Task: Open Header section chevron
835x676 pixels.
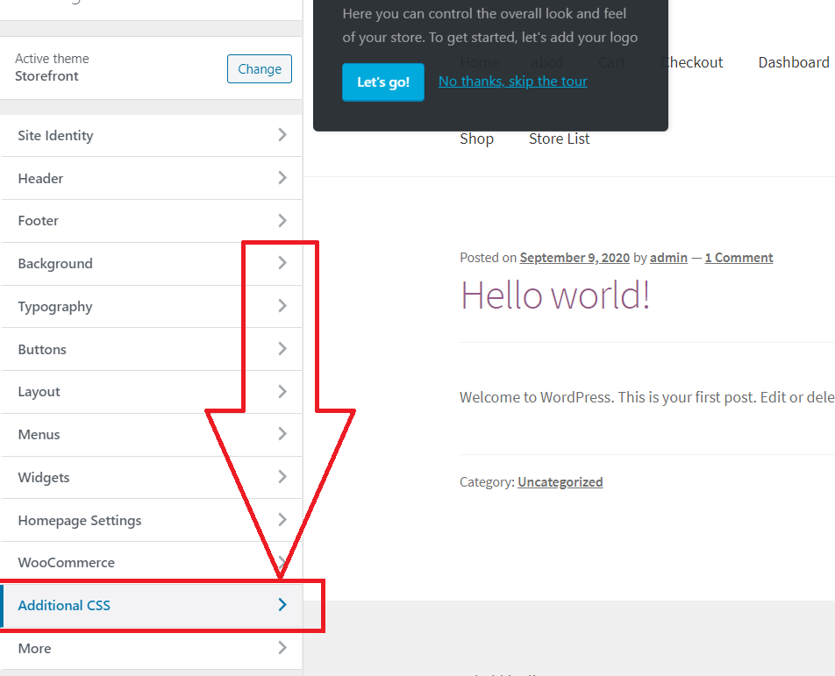Action: (282, 178)
